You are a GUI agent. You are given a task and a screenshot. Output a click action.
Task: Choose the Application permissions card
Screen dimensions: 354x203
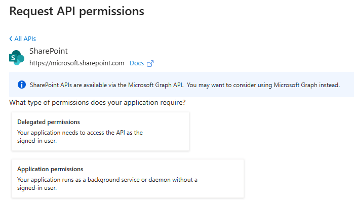coord(128,178)
